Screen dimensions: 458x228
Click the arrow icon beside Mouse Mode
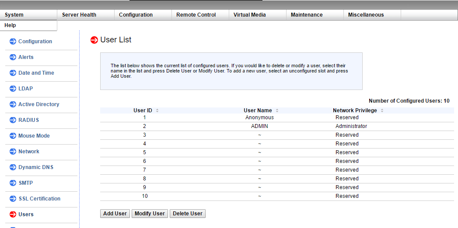13,136
